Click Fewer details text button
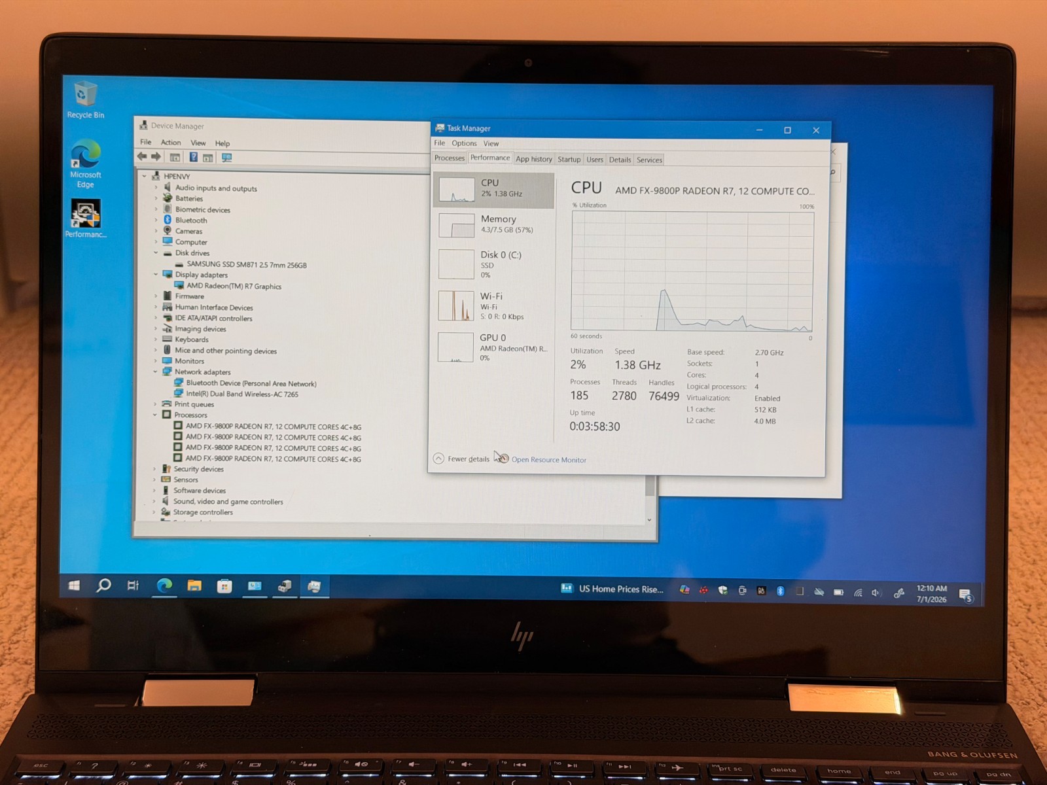The height and width of the screenshot is (785, 1047). click(x=469, y=459)
